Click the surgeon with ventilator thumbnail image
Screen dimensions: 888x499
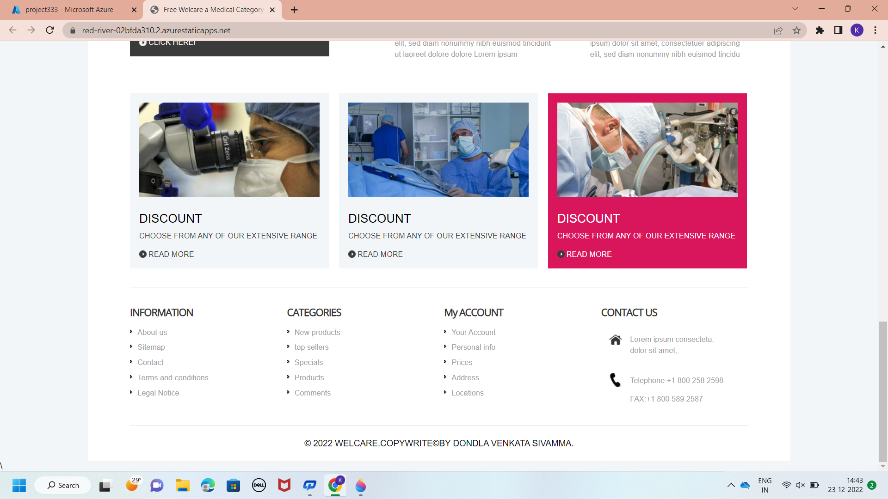pos(647,150)
